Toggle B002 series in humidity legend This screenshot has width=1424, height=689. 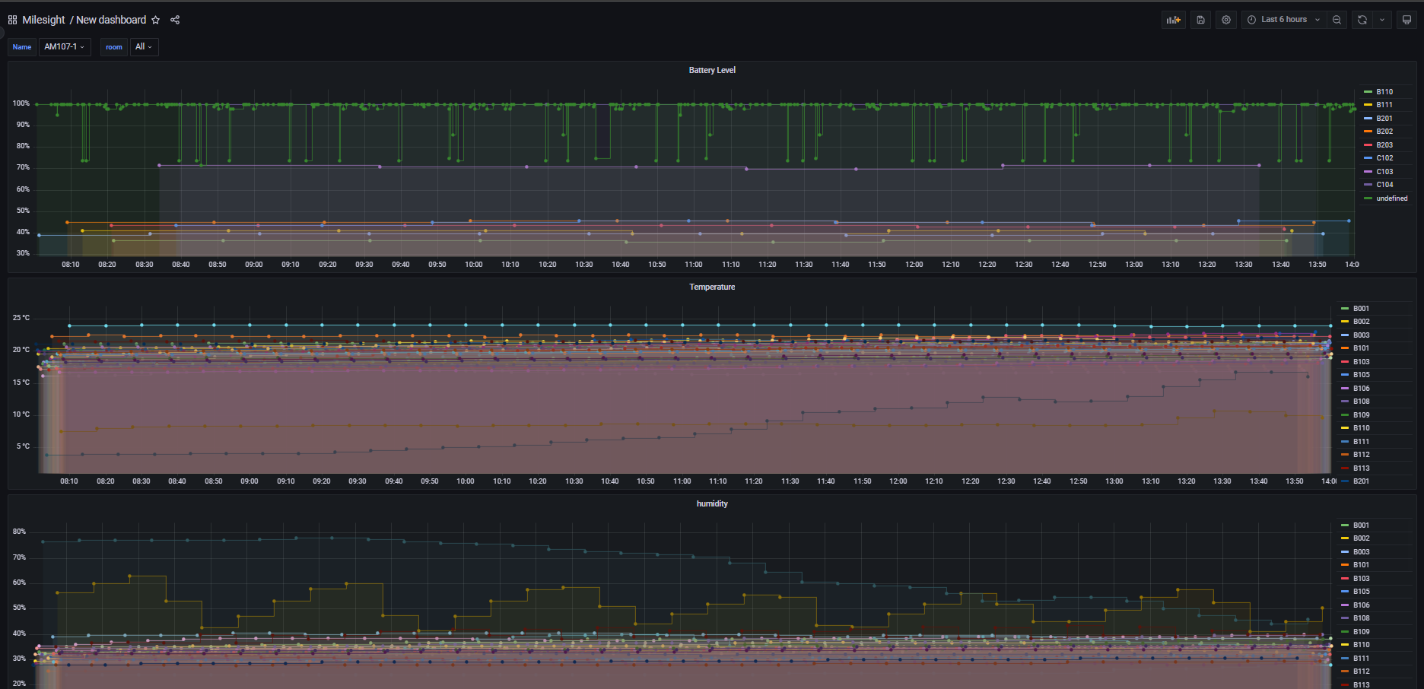(x=1361, y=538)
